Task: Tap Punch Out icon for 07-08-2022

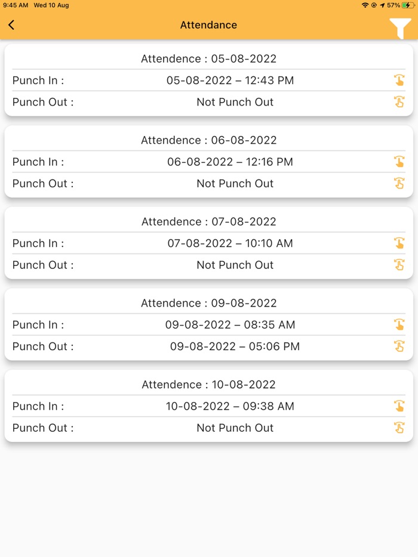Action: coord(399,265)
